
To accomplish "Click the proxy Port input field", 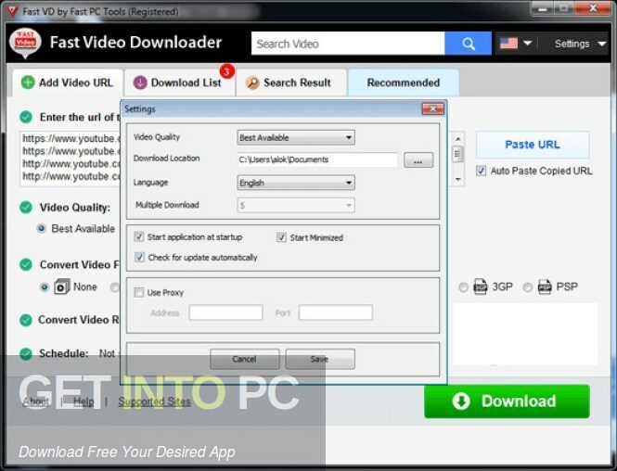I will 335,313.
